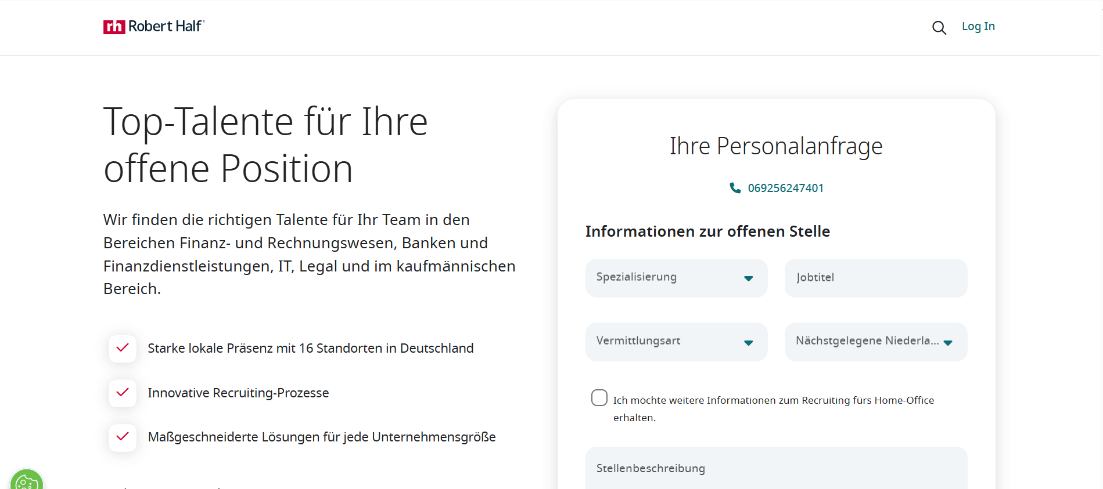Viewport: 1103px width, 489px height.
Task: Click the checkmark icon beside Starke lokale Präsenz
Action: (123, 348)
